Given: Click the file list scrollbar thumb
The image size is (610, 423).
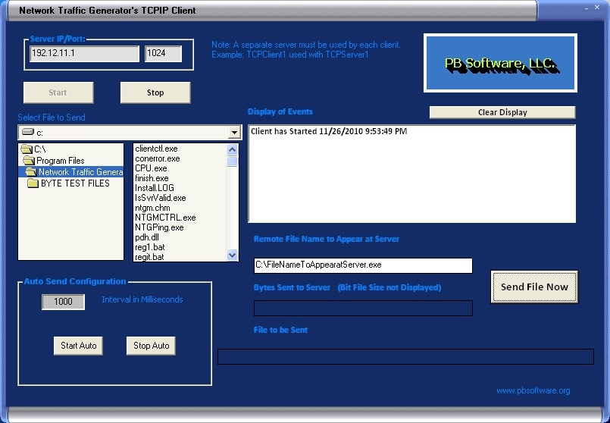Looking at the screenshot, I should (x=232, y=161).
